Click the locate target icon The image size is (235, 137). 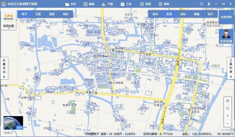click(228, 108)
